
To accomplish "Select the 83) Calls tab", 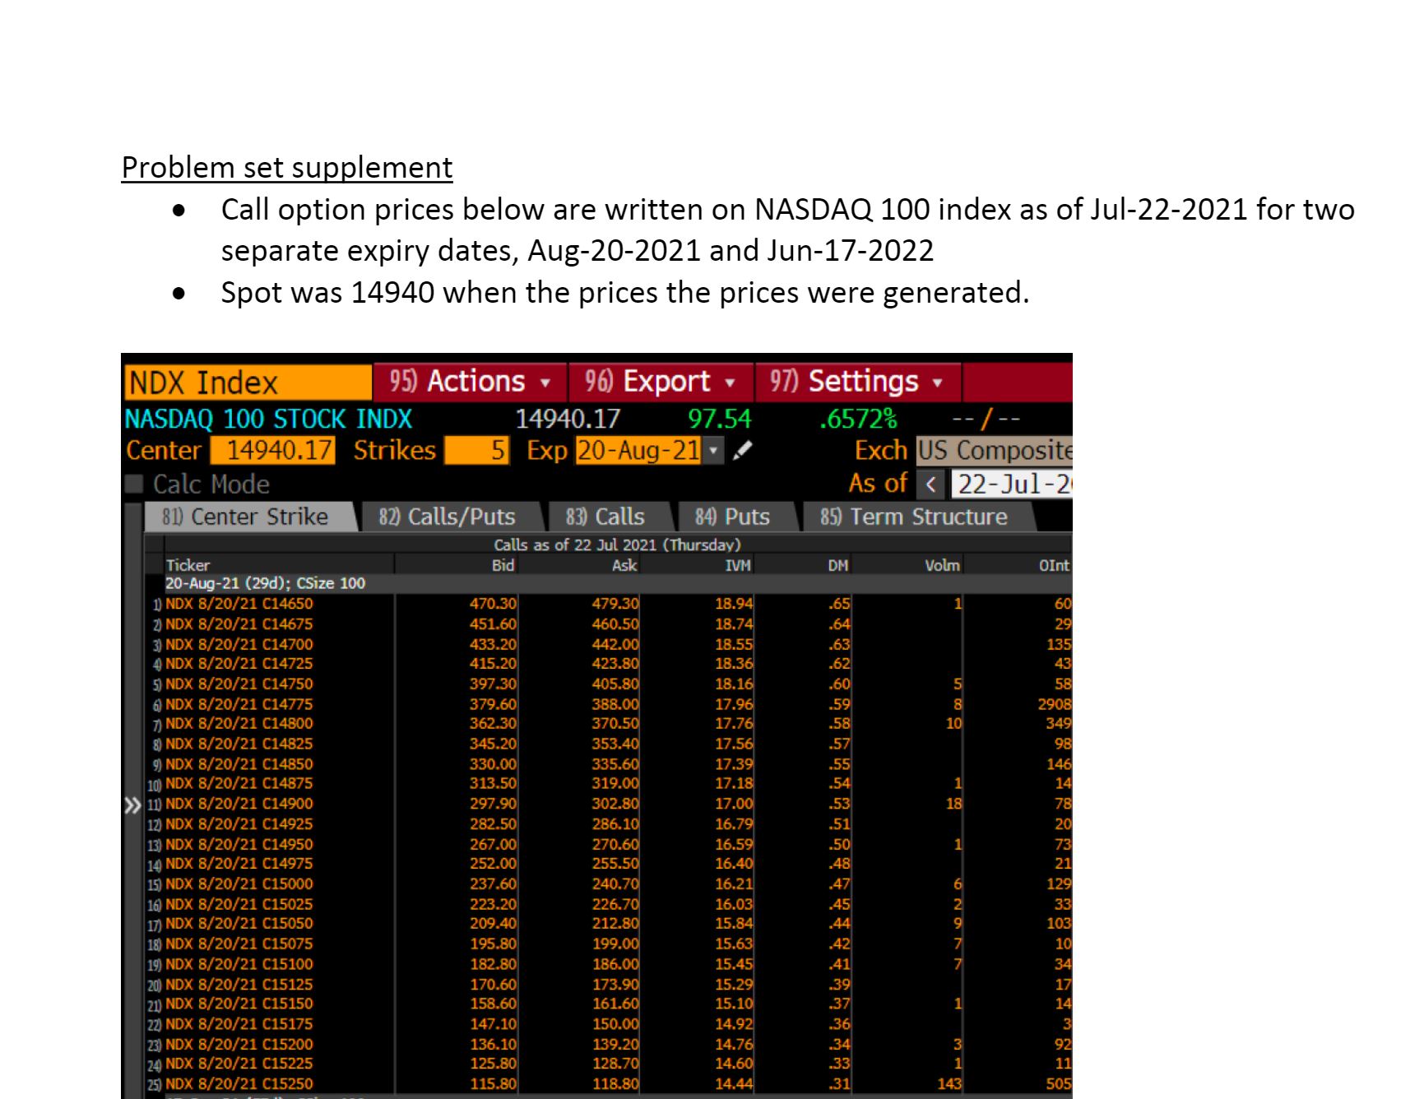I will (606, 517).
